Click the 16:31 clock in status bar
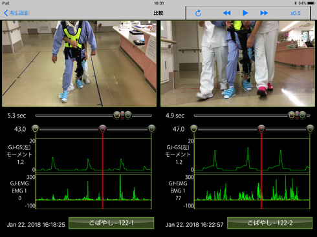 click(159, 3)
